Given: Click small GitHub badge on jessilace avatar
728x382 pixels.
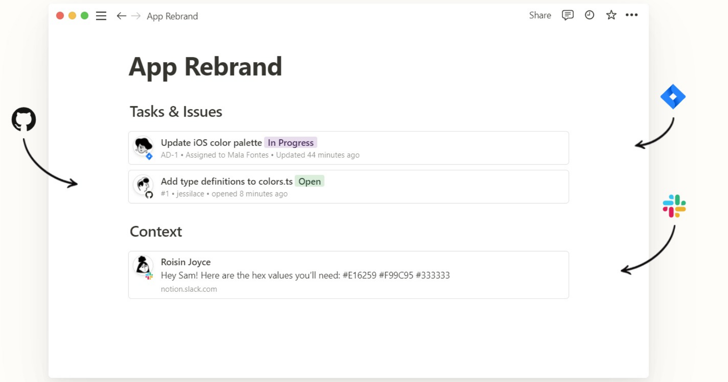Looking at the screenshot, I should pyautogui.click(x=149, y=195).
